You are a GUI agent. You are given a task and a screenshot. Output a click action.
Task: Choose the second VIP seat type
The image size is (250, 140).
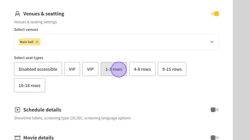[90, 69]
